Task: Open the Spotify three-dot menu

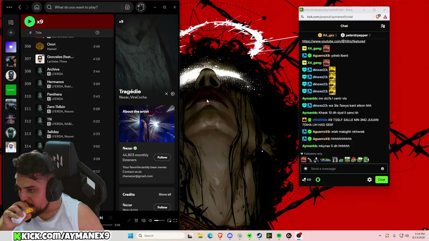Action: [x=9, y=7]
